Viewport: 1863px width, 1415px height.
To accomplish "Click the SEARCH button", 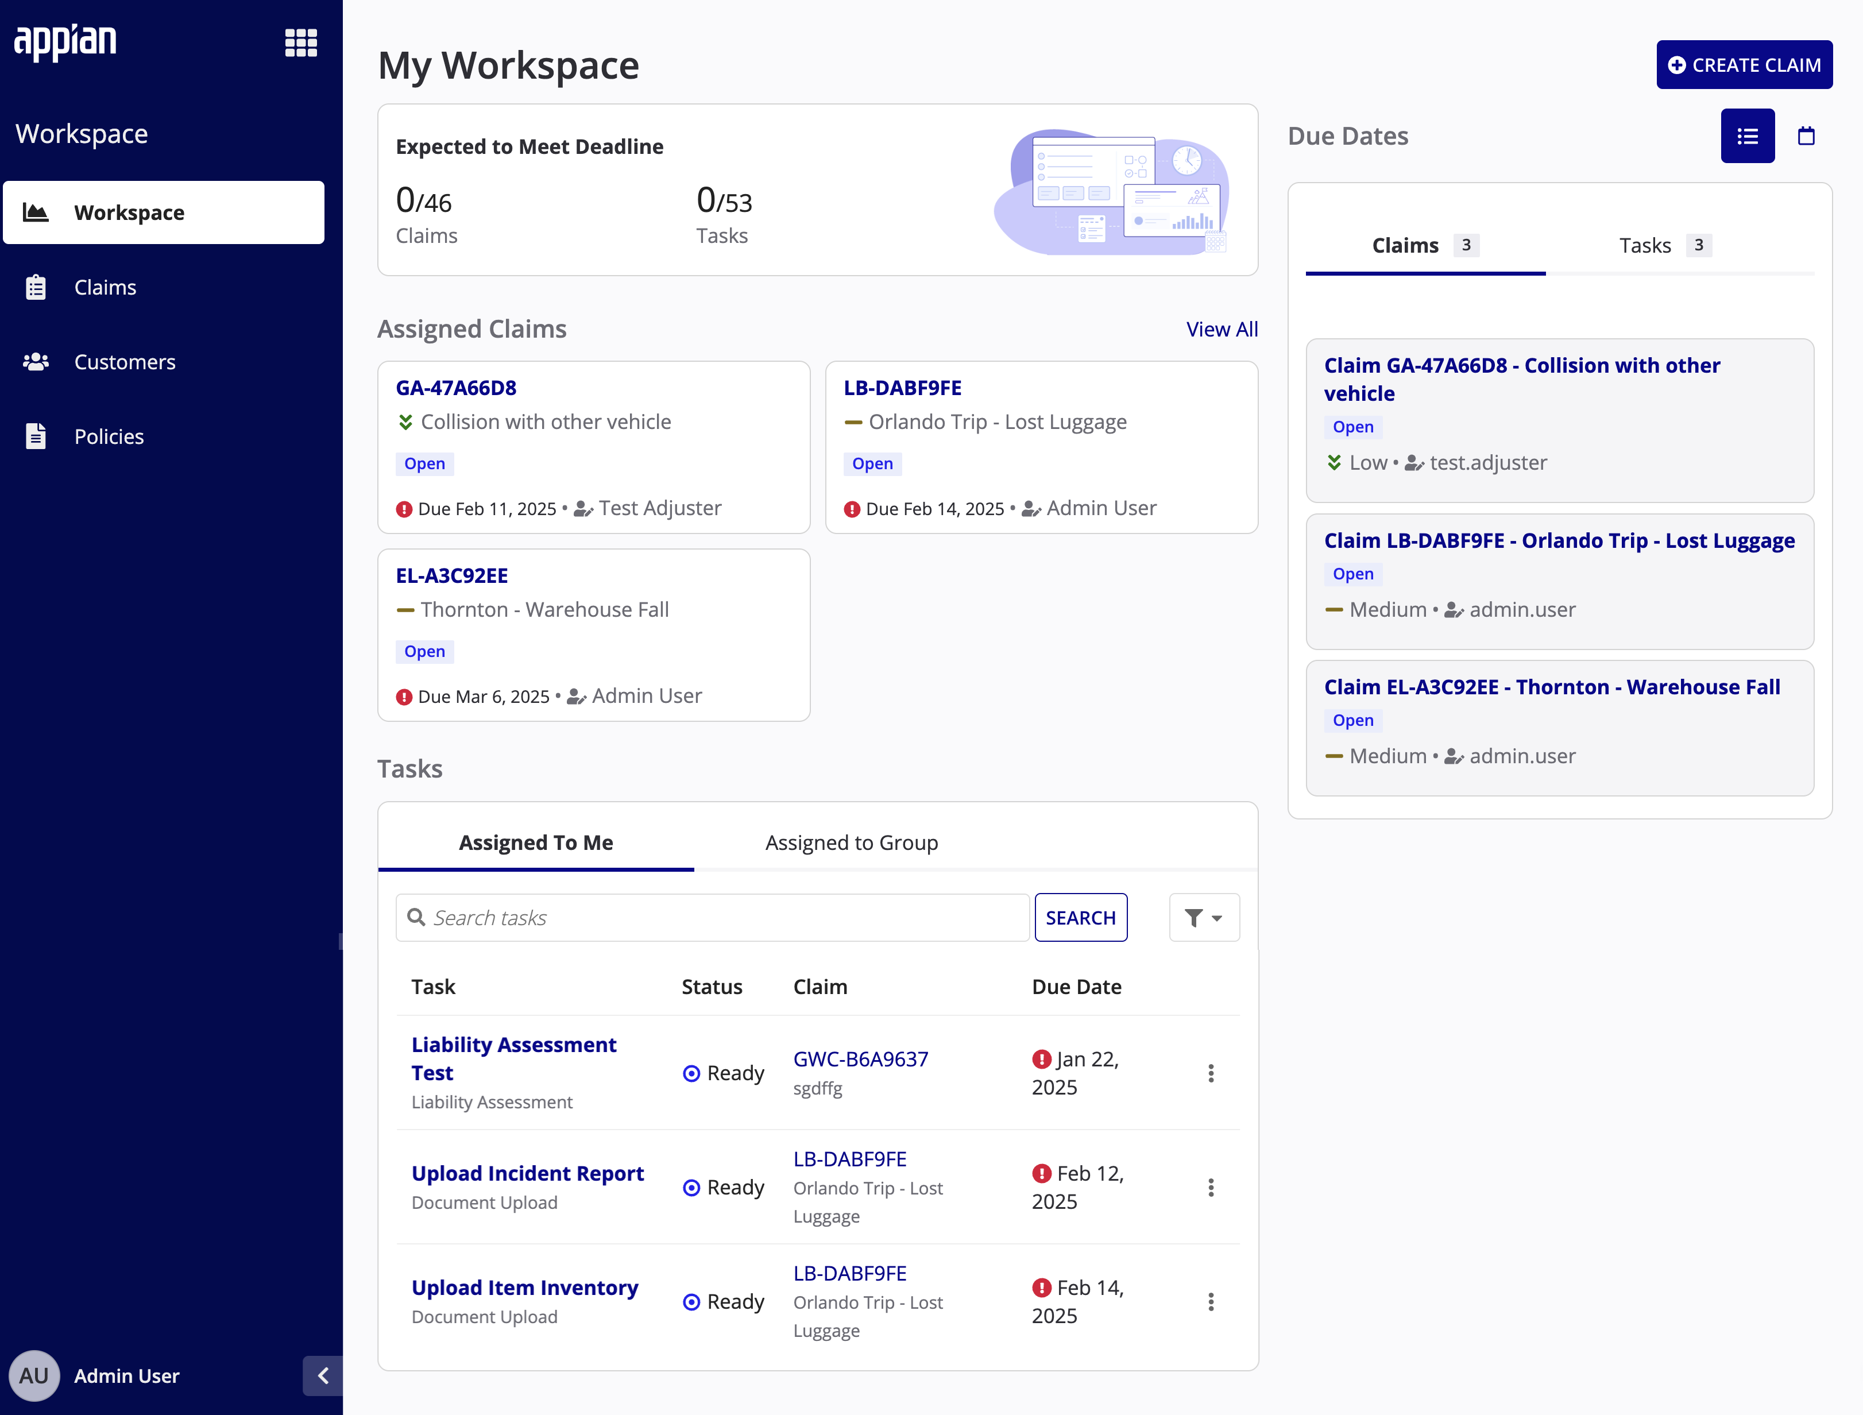I will [x=1081, y=917].
